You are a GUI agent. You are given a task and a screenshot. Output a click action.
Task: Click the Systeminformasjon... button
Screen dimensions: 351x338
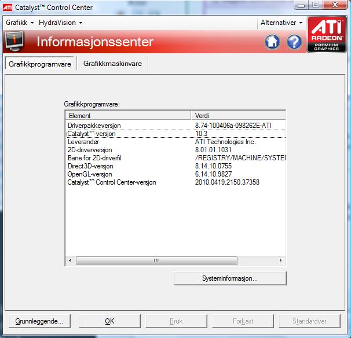click(230, 278)
